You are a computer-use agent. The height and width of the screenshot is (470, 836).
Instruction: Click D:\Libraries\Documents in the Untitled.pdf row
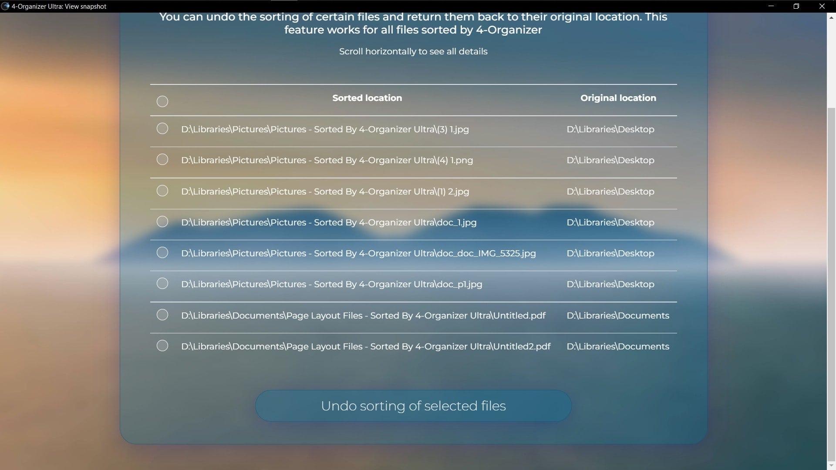(618, 316)
